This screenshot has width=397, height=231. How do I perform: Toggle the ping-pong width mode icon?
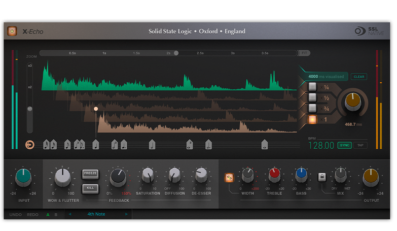pyautogui.click(x=229, y=178)
